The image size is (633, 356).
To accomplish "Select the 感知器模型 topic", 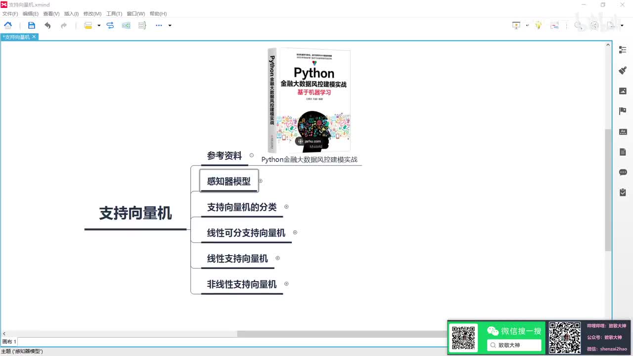I will [229, 181].
